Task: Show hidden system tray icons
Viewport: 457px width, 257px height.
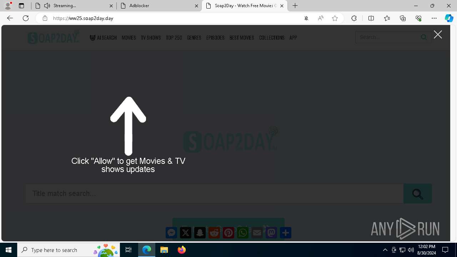Action: coord(385,250)
